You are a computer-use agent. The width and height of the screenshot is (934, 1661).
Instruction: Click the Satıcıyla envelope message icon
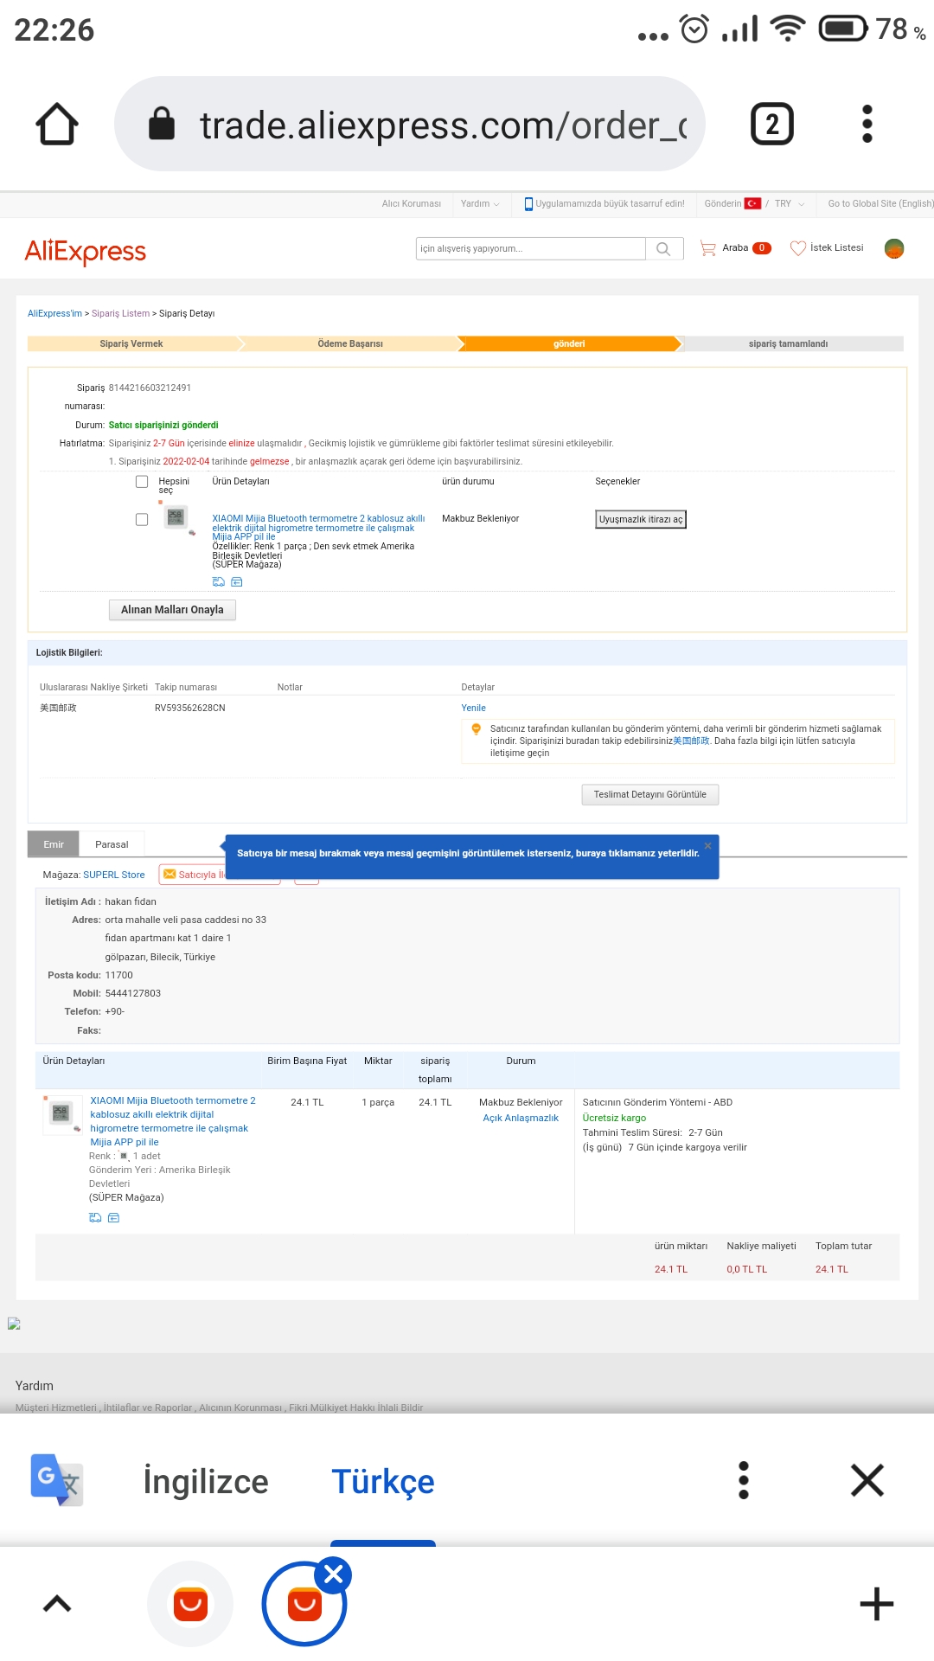pyautogui.click(x=170, y=874)
